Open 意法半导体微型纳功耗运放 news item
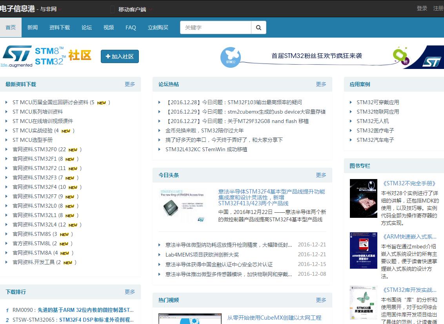The width and height of the screenshot is (444, 324). point(229,245)
